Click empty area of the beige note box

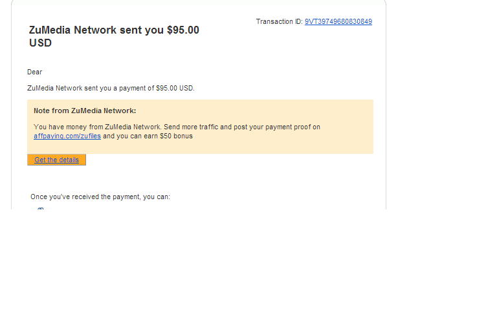coord(285,144)
